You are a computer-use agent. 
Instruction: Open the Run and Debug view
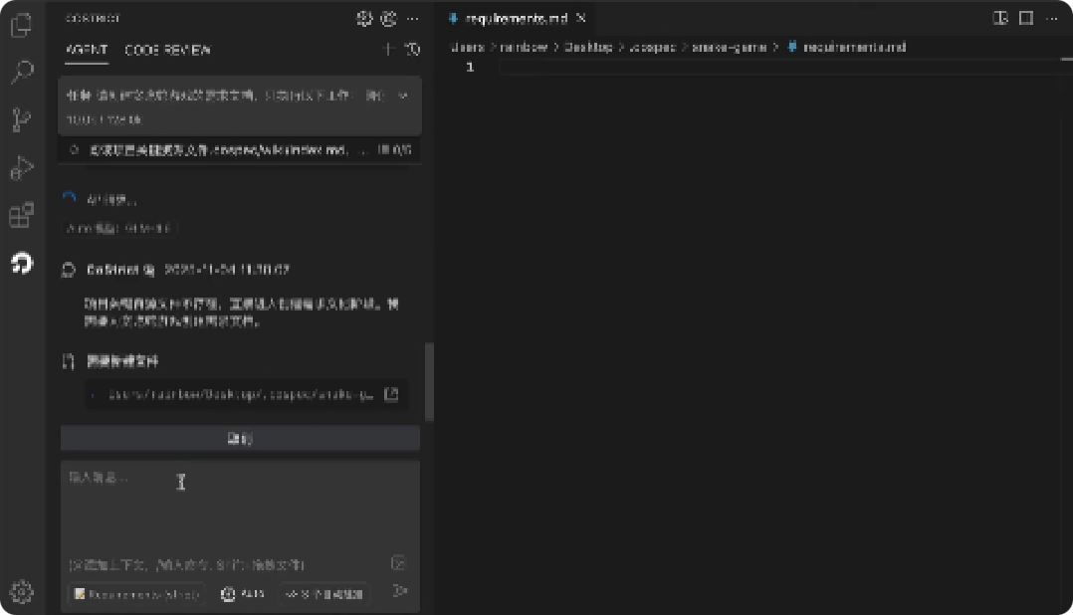(22, 167)
